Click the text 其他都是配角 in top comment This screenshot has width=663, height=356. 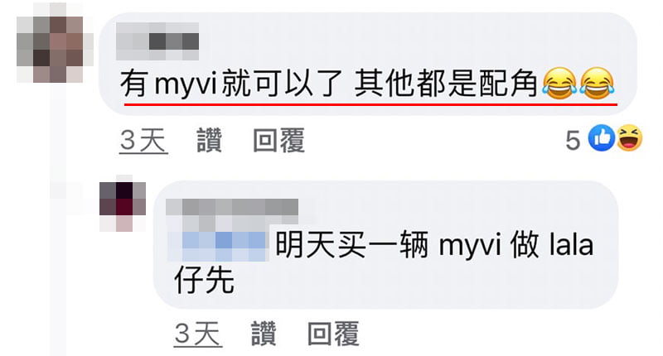(x=446, y=84)
